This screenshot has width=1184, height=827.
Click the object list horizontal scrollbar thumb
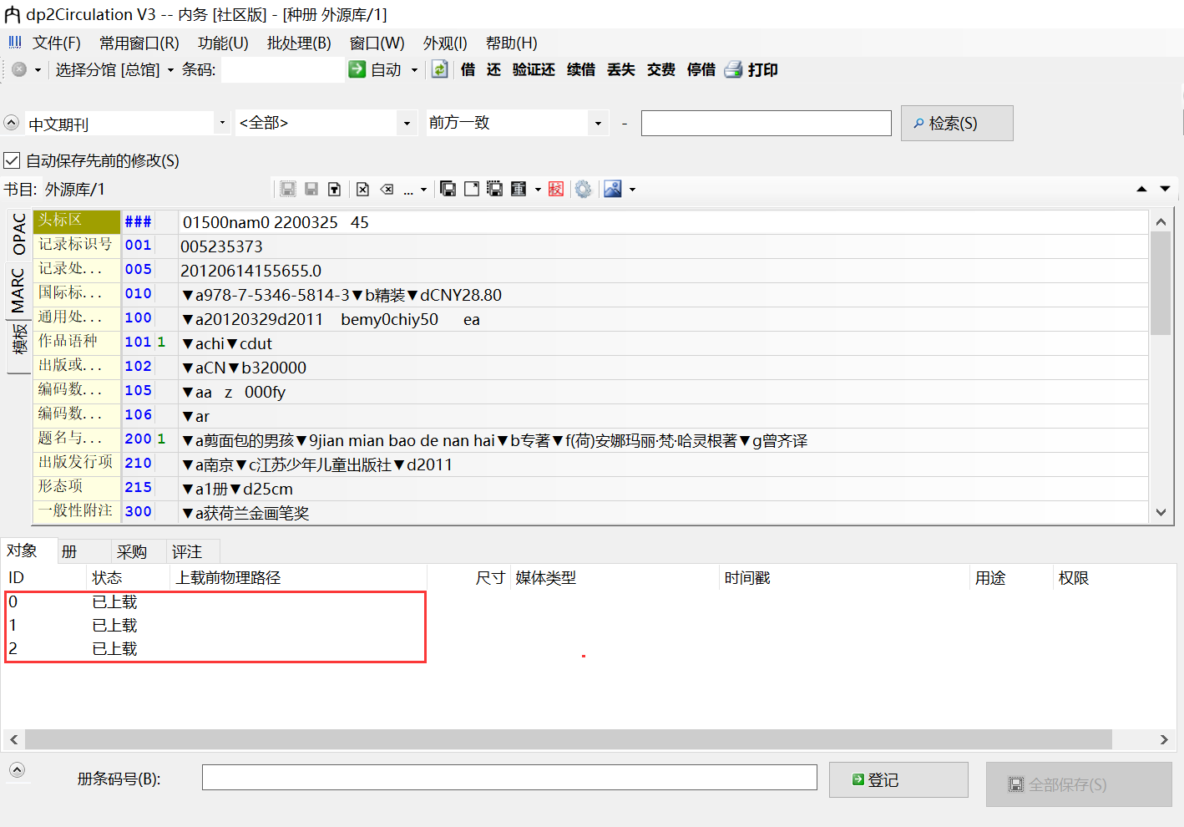569,739
